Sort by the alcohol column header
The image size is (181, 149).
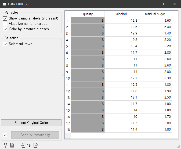[121, 14]
